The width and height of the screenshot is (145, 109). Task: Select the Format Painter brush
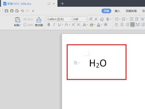[39, 22]
